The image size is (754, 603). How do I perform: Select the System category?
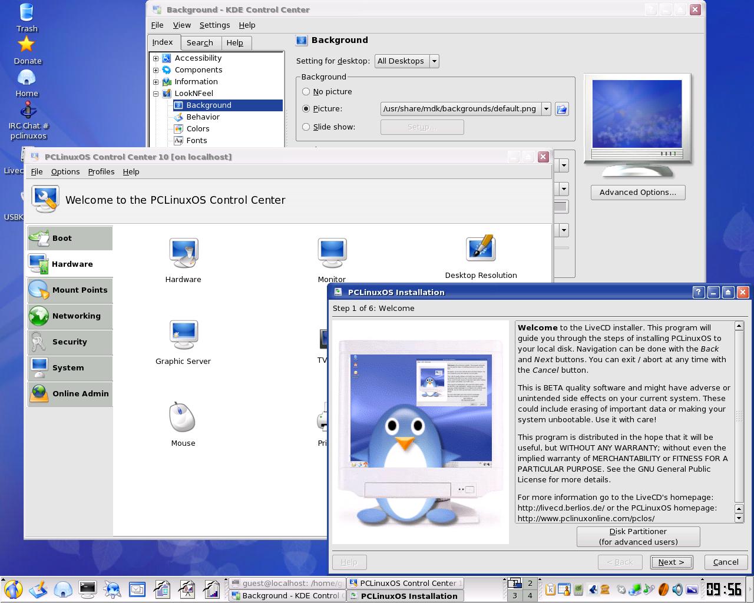[x=70, y=367]
